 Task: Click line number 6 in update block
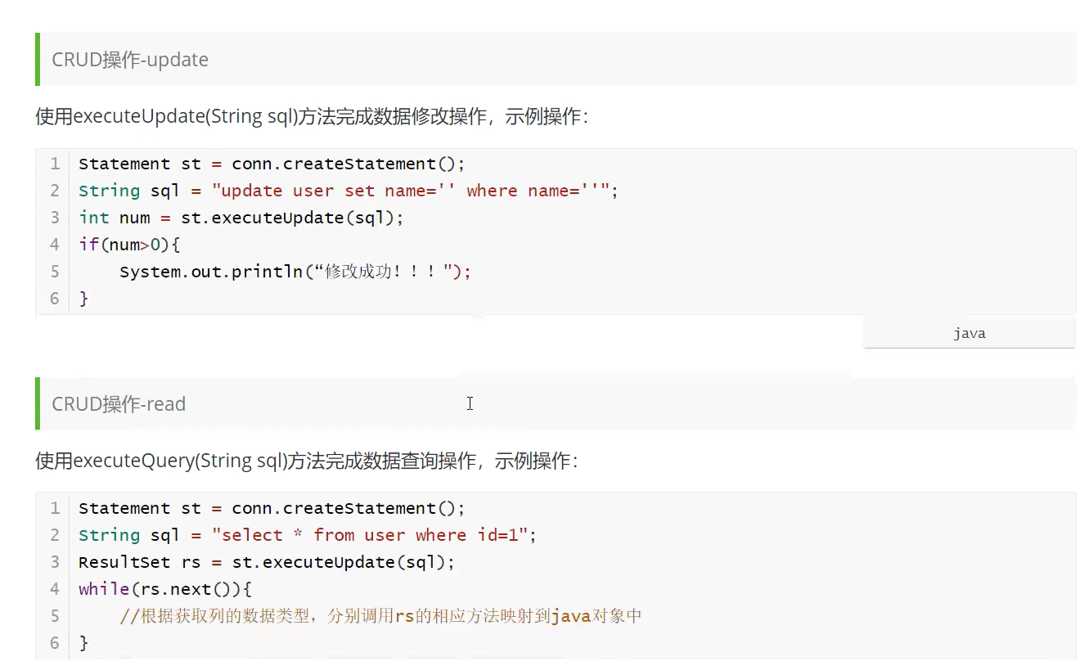[55, 299]
